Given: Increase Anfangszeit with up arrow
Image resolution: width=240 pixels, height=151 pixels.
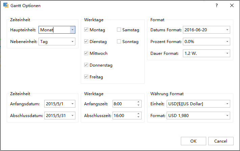Looking at the screenshot, I should pos(139,102).
